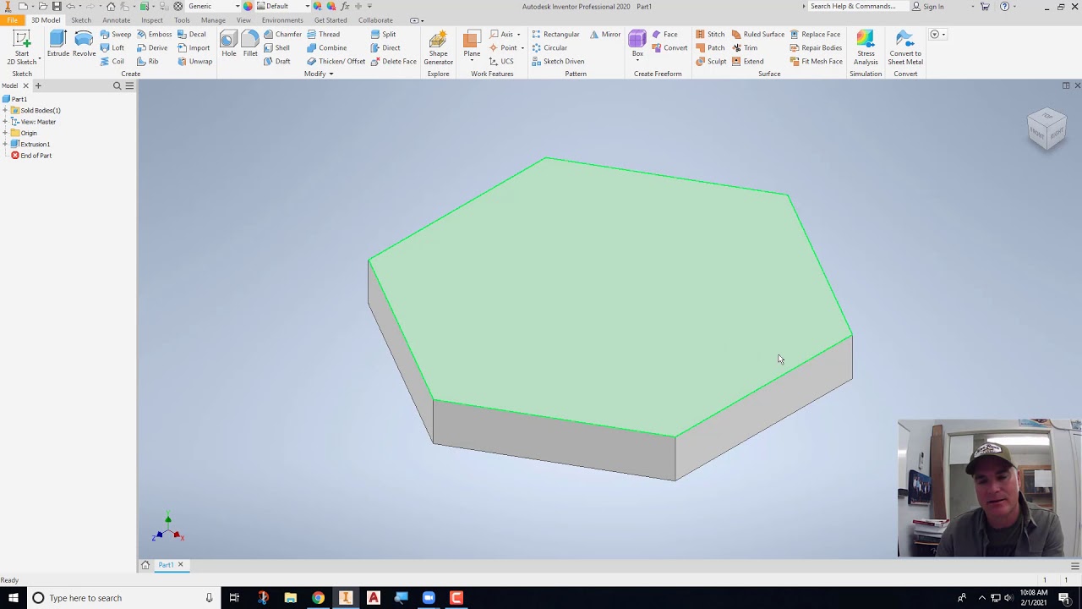The height and width of the screenshot is (609, 1082).
Task: Switch to the Tools tab
Action: pyautogui.click(x=182, y=20)
